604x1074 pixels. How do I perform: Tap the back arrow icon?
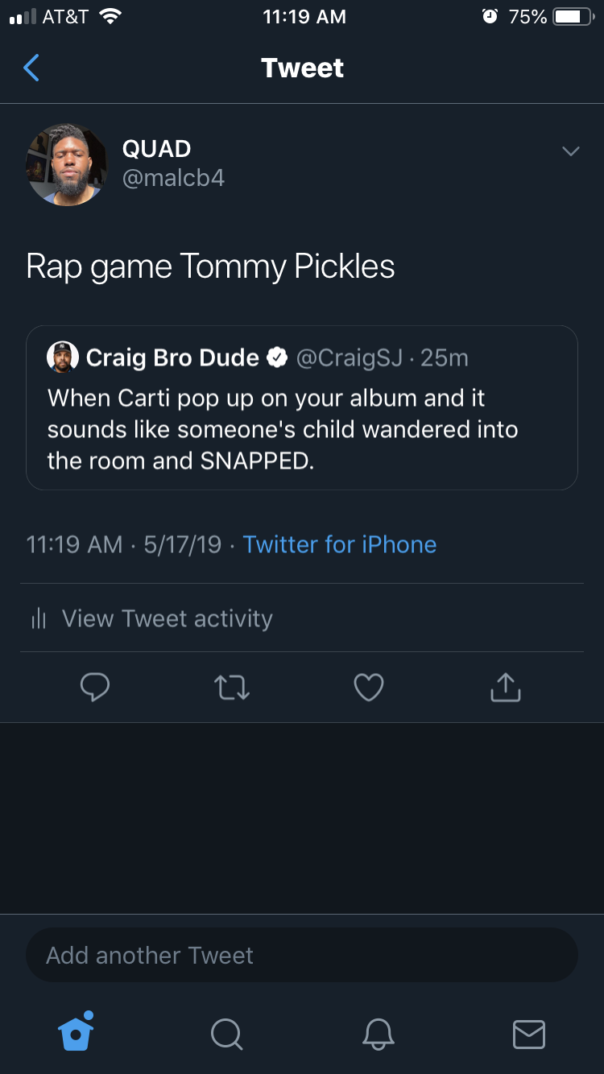coord(31,68)
